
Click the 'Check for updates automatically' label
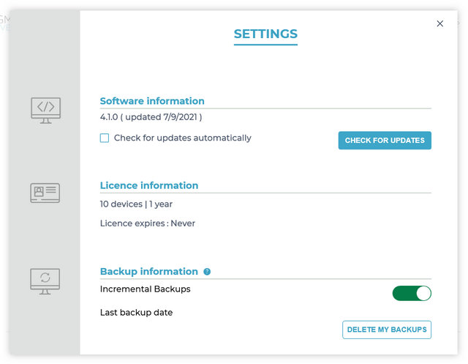tap(182, 138)
